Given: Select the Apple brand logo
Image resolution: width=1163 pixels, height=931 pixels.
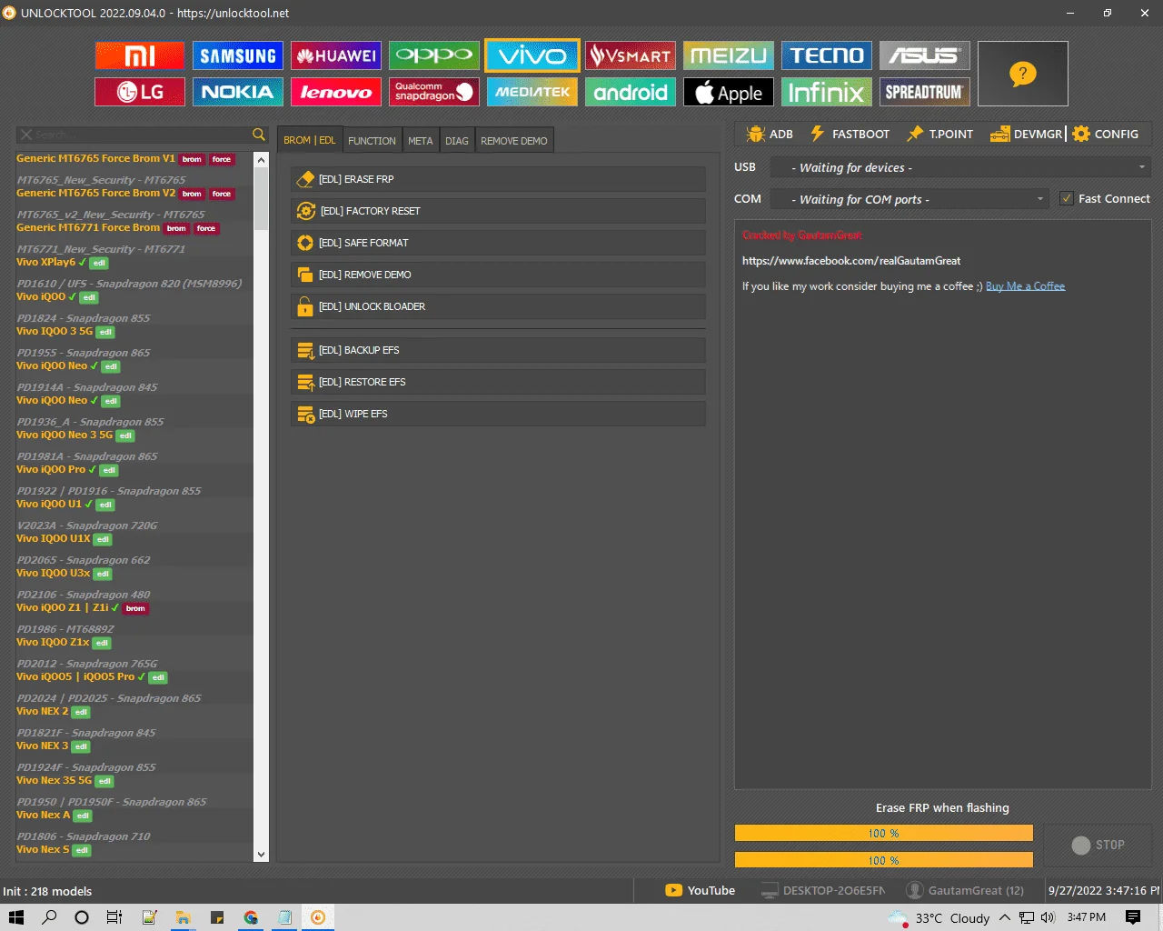Looking at the screenshot, I should click(729, 92).
